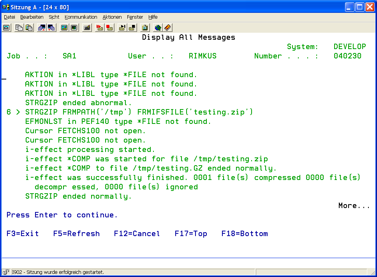
Task: Click the Copy icon in the toolbar
Action: pos(19,28)
